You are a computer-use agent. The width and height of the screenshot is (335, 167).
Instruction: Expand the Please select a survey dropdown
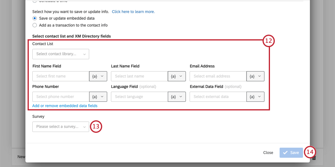point(61,127)
